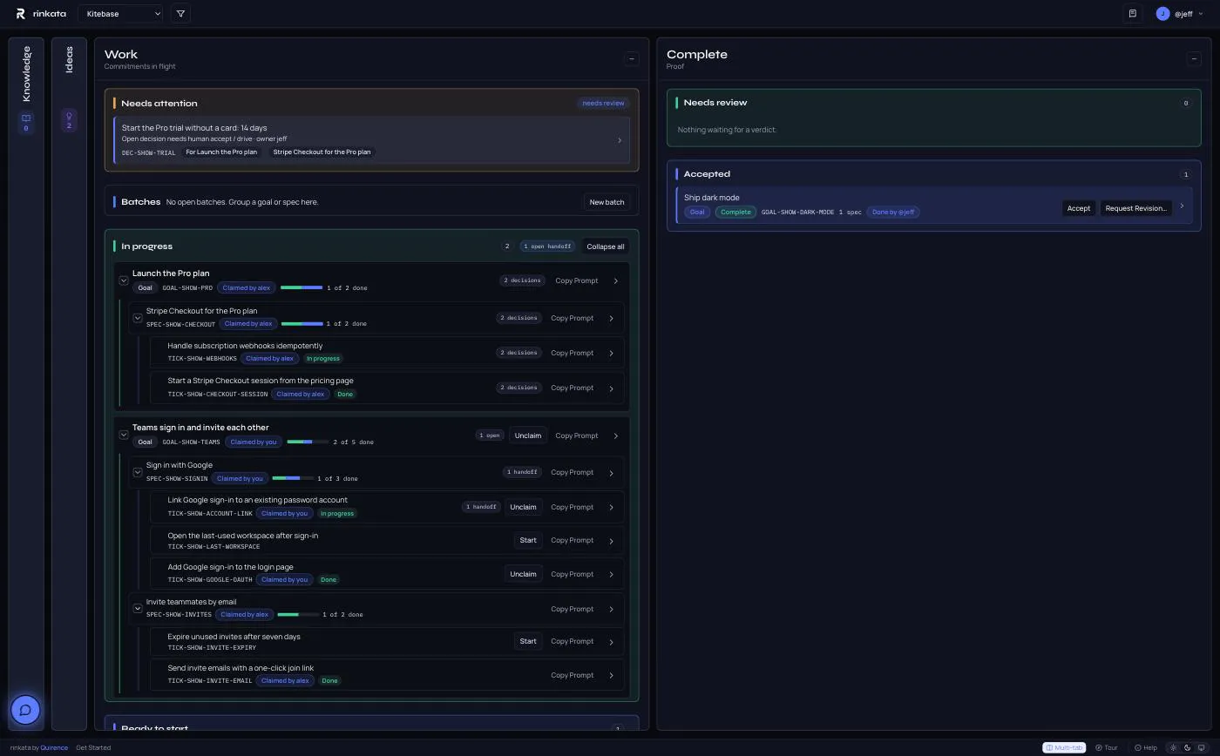Copy Prompt for Launch the Pro plan
This screenshot has height=756, width=1220.
point(577,280)
